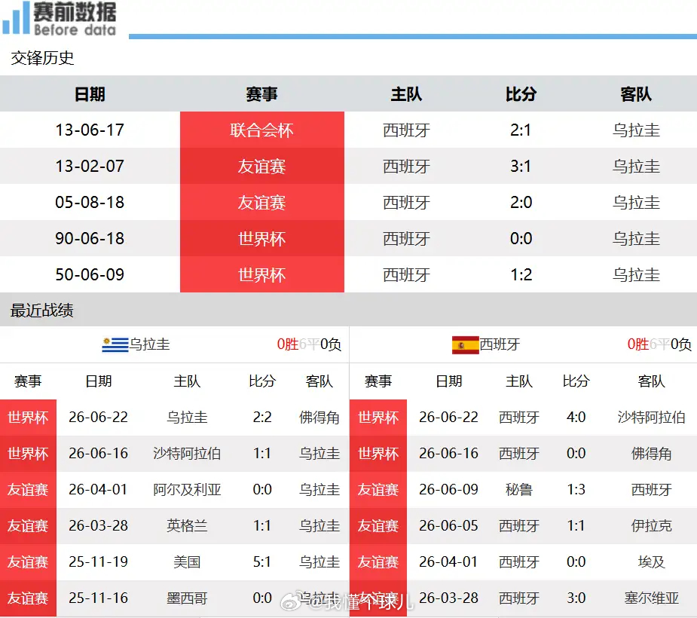Image resolution: width=697 pixels, height=618 pixels.
Task: Click 世界杯 tag of Spain's 26-06-16 match
Action: [x=378, y=454]
